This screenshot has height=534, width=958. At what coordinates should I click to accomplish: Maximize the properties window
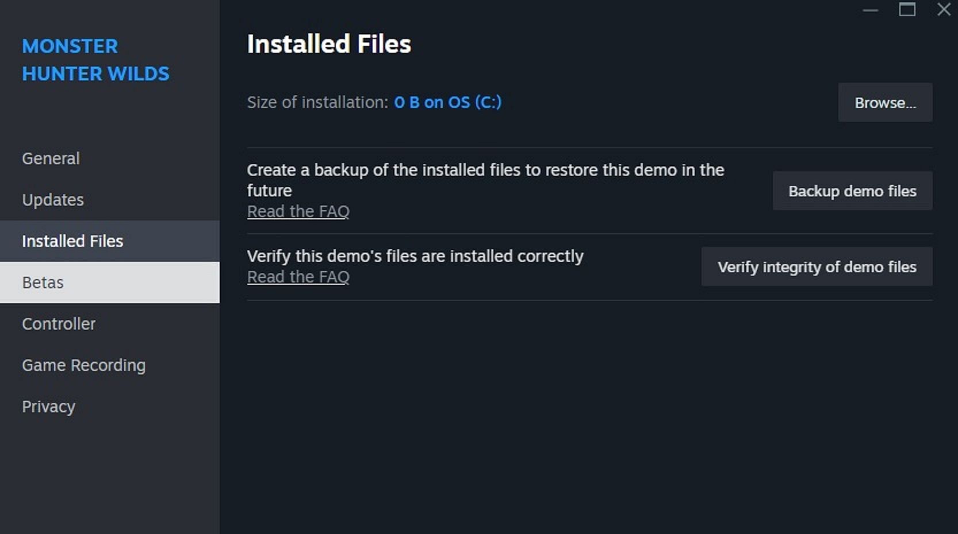tap(907, 10)
